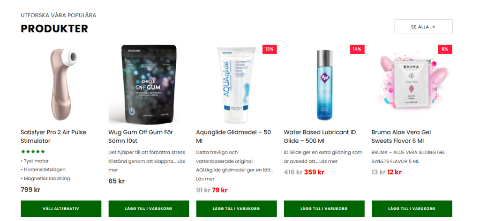
Task: Add Bruma Aloe Vera Gel to cart
Action: [412, 209]
